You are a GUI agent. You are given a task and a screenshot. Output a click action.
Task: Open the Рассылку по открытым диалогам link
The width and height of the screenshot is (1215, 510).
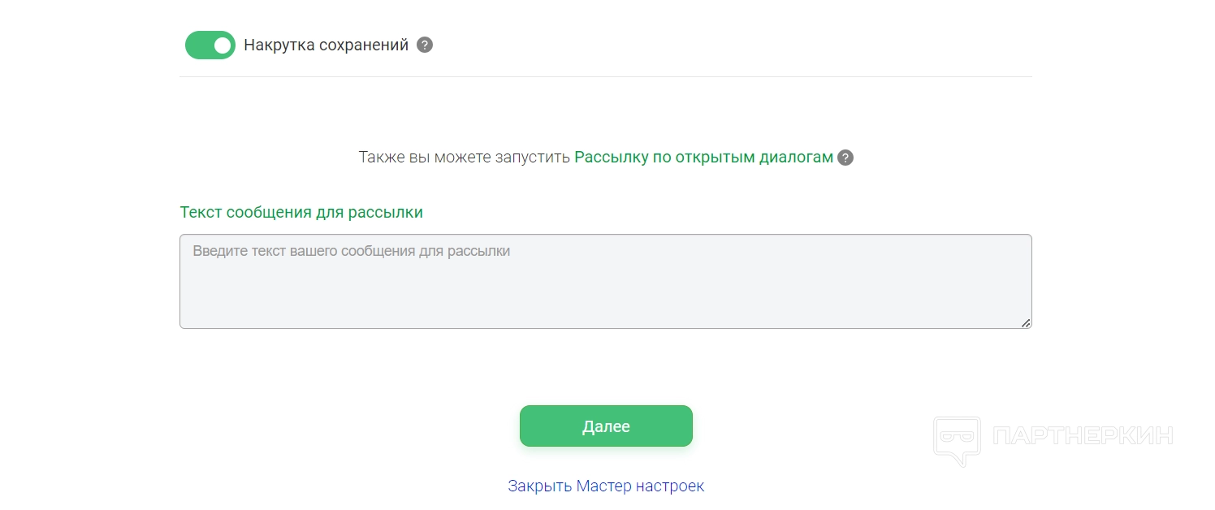pyautogui.click(x=703, y=158)
